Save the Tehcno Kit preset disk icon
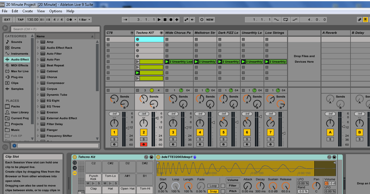The width and height of the screenshot is (370, 194). (x=151, y=157)
